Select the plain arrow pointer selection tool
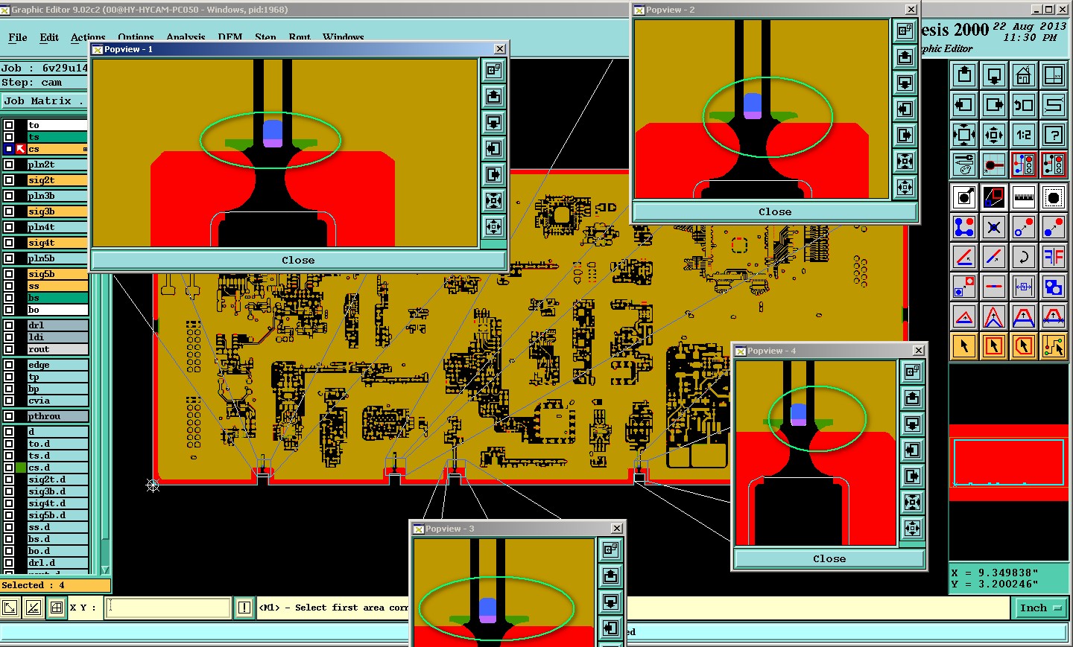The height and width of the screenshot is (647, 1073). coord(964,346)
